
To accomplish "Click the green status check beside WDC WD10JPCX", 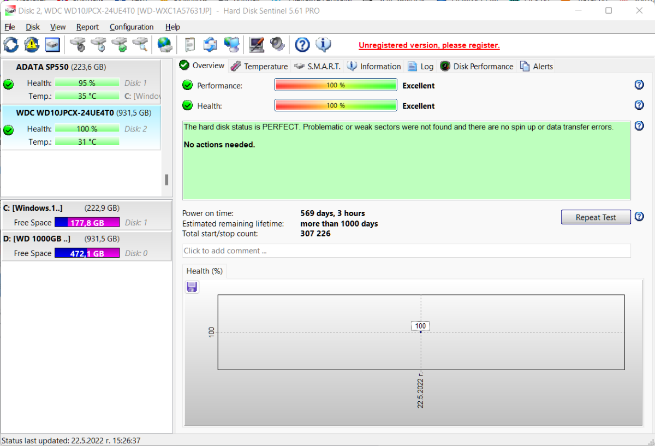I will 8,130.
